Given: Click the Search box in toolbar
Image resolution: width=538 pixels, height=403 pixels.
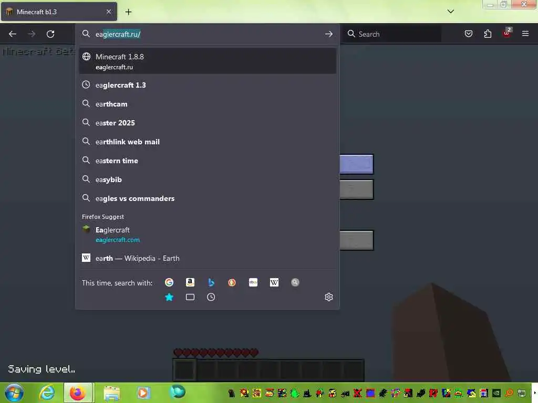Looking at the screenshot, I should pos(393,34).
